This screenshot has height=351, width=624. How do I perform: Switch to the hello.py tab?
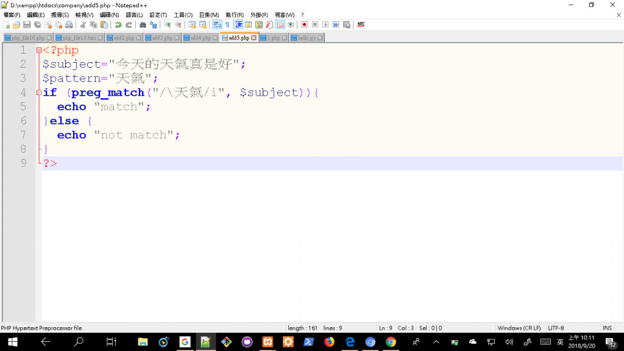click(x=307, y=38)
